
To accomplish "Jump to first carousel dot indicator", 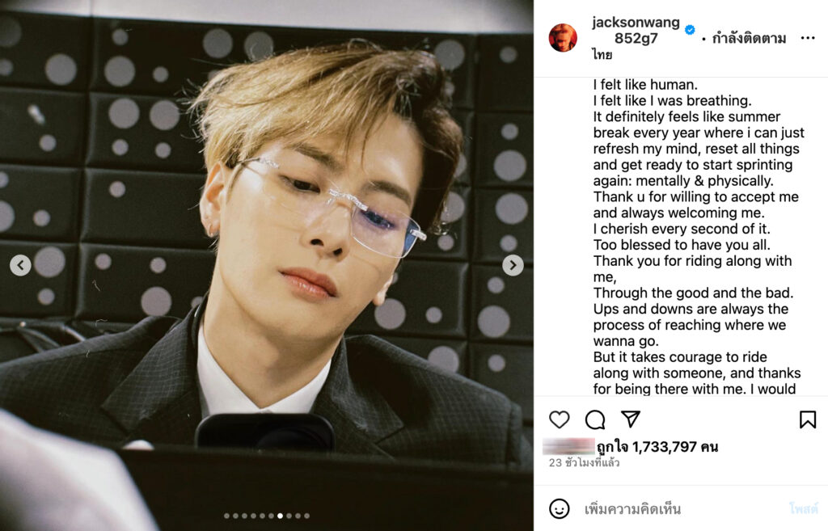I will click(226, 516).
